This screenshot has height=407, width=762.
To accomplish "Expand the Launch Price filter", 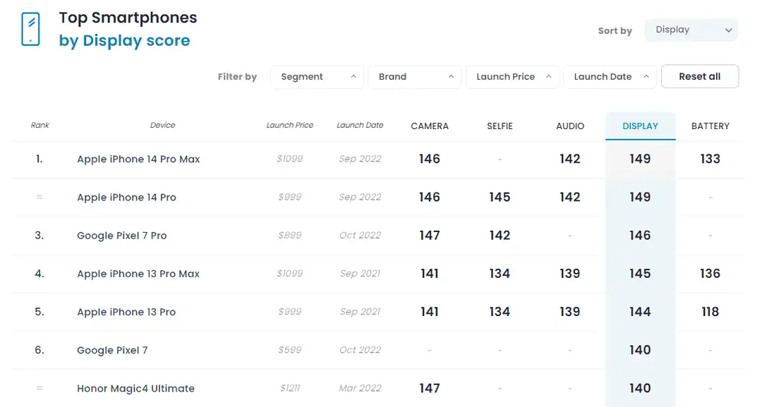I will pos(512,77).
